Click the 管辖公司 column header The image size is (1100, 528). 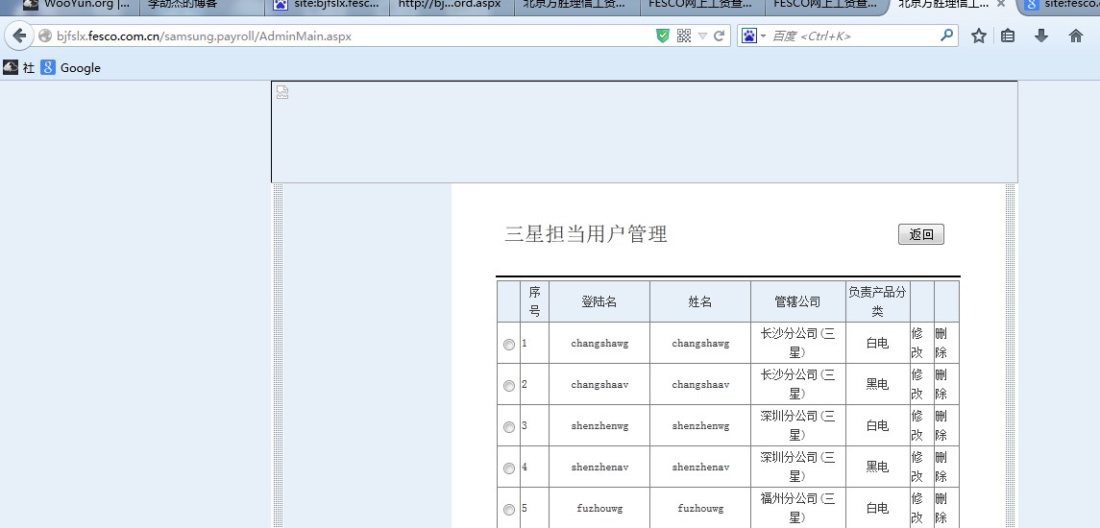(797, 301)
